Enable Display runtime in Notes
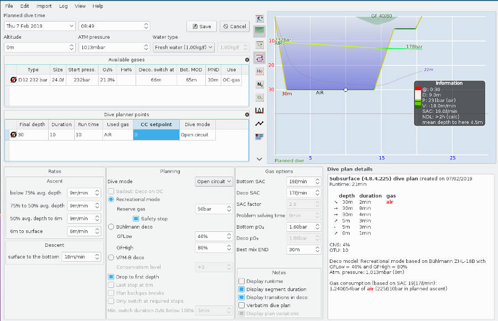498x321 pixels. tap(241, 282)
